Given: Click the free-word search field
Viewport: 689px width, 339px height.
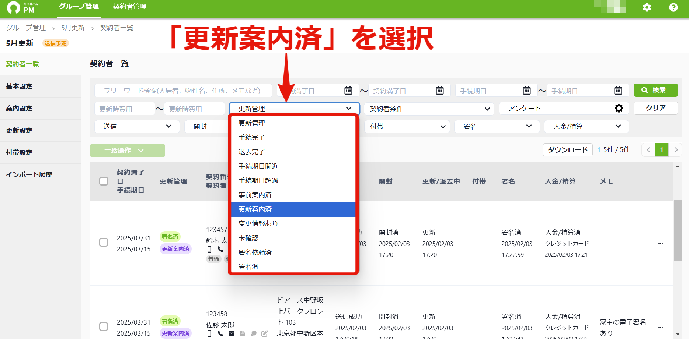Looking at the screenshot, I should click(183, 91).
